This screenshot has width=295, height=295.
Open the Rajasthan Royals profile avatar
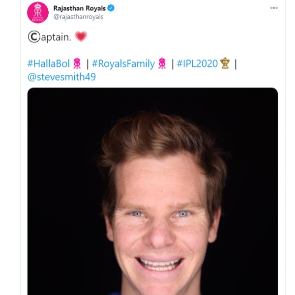coord(38,12)
